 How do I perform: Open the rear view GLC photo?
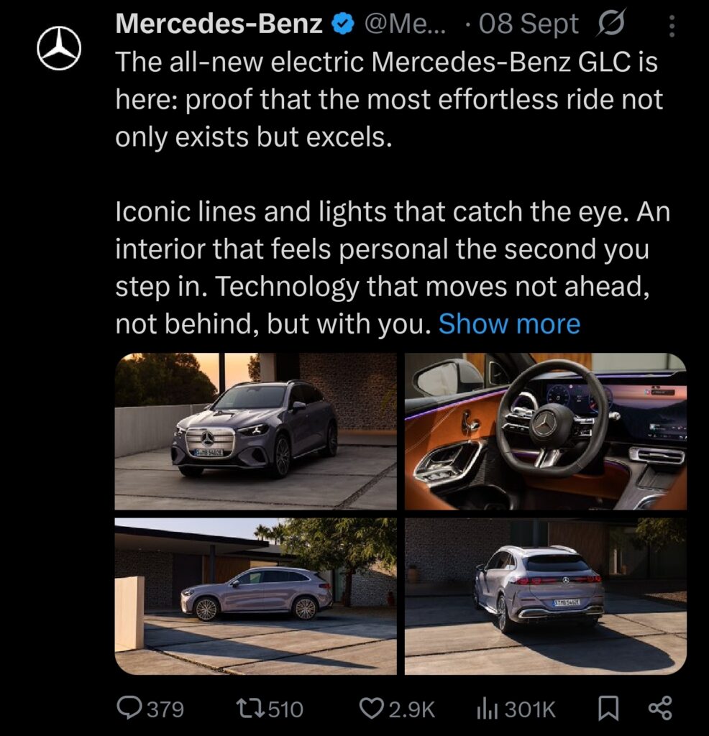[546, 596]
